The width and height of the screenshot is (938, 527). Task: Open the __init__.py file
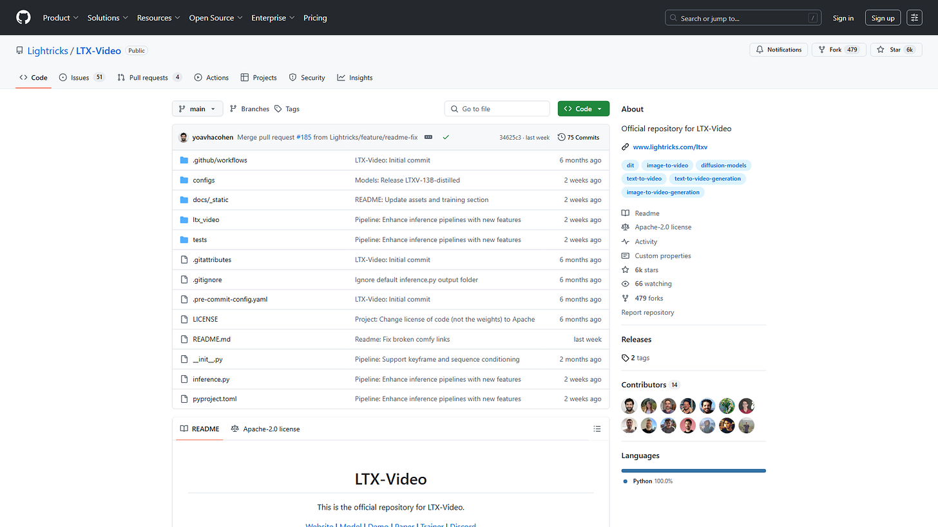click(x=207, y=360)
